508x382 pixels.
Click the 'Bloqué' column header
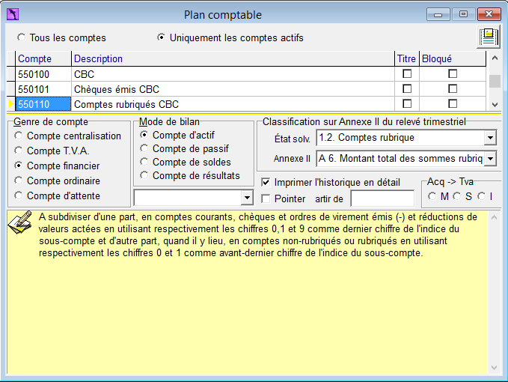tap(453, 58)
